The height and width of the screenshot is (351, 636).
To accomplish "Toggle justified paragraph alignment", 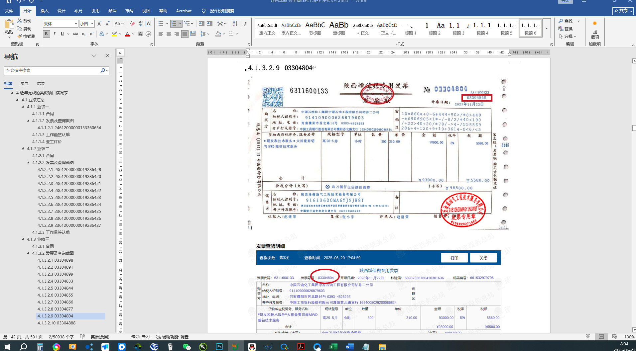I will 185,34.
